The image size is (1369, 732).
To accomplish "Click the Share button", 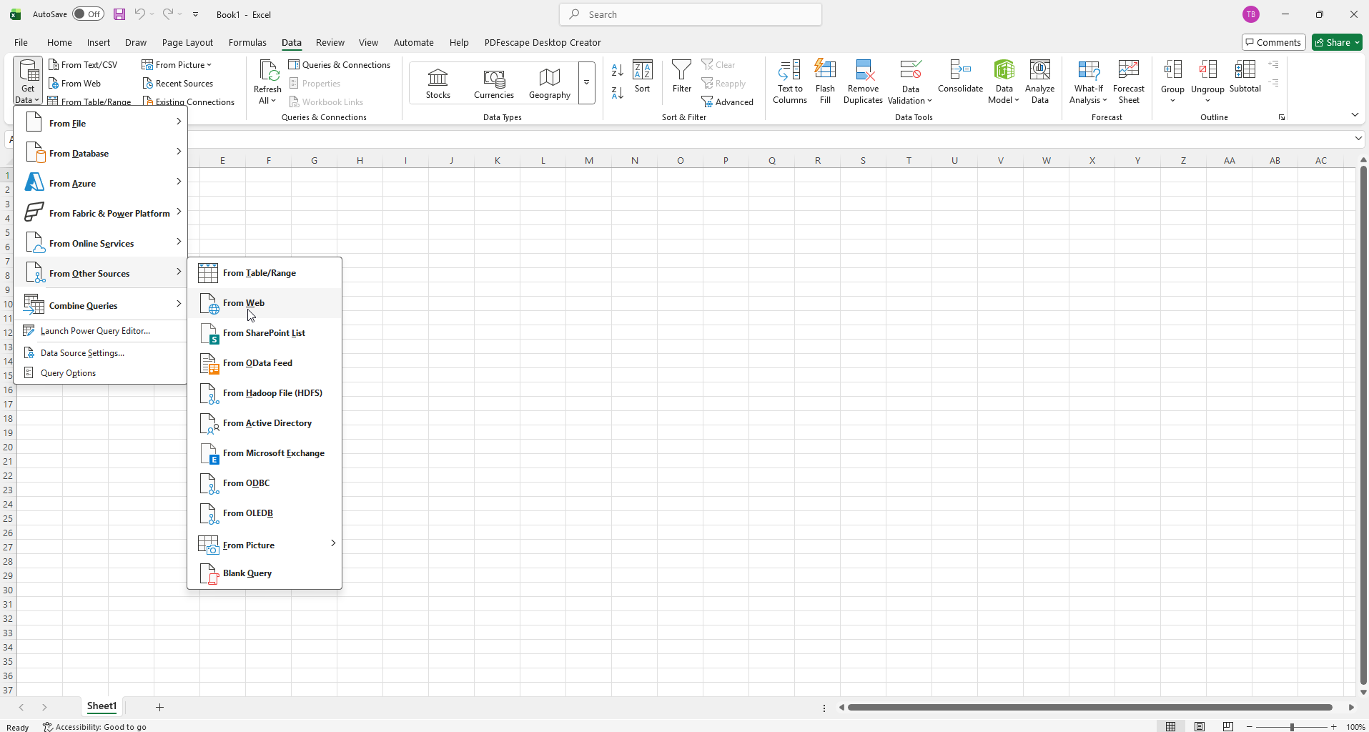I will (1337, 42).
